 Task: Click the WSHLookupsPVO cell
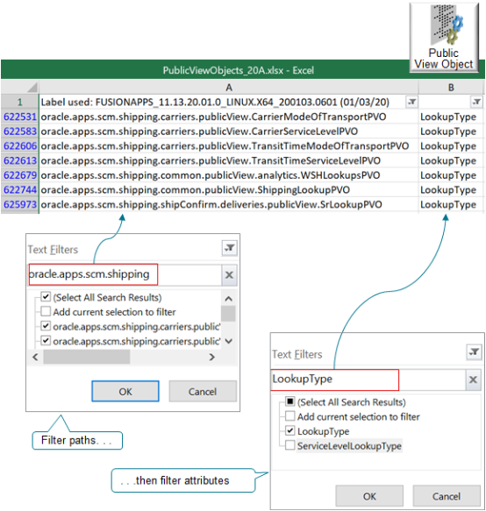click(x=229, y=175)
